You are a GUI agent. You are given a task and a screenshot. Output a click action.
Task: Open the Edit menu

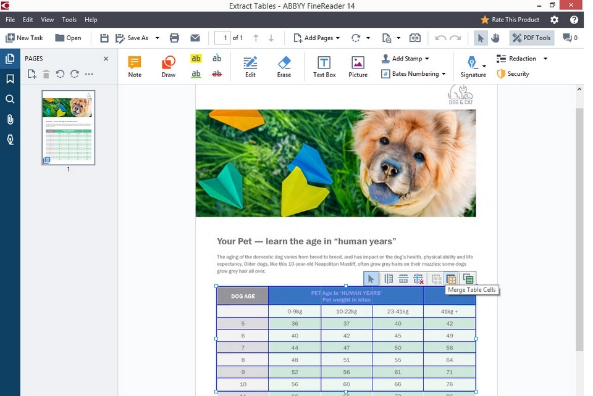(28, 20)
